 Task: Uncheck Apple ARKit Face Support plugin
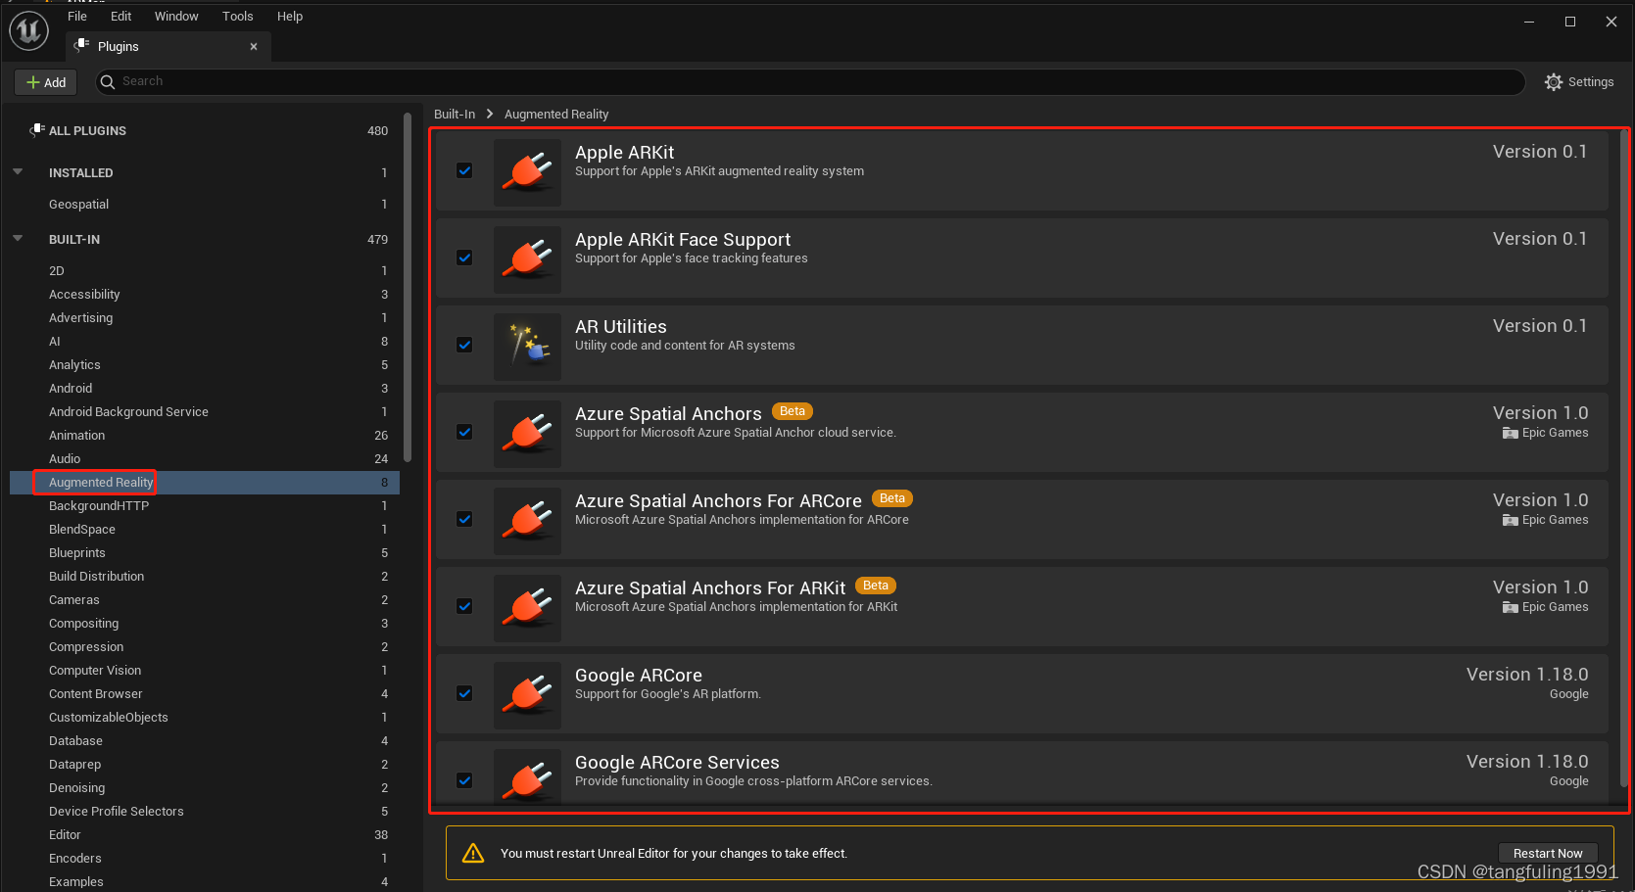click(x=464, y=258)
